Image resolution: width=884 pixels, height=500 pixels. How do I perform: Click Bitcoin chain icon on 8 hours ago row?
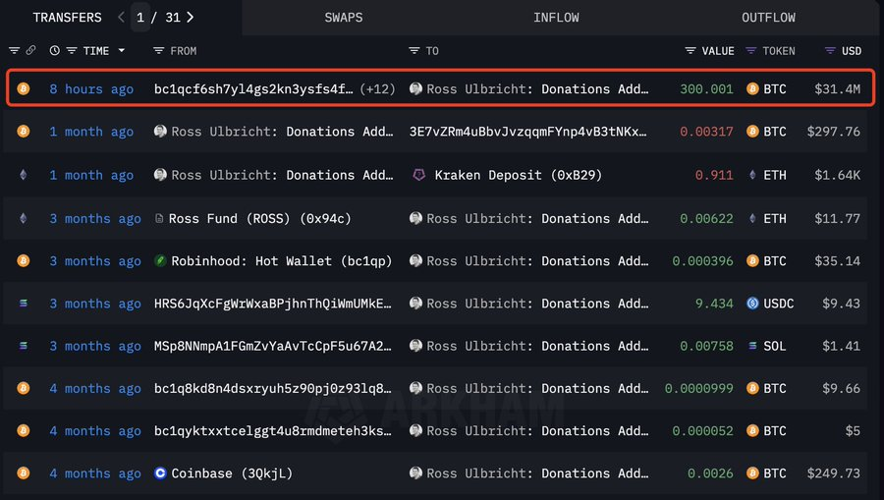click(24, 88)
